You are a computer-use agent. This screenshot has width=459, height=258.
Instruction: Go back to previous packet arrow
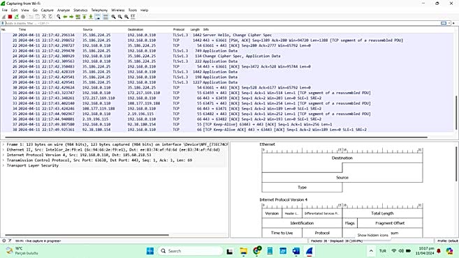click(x=65, y=17)
